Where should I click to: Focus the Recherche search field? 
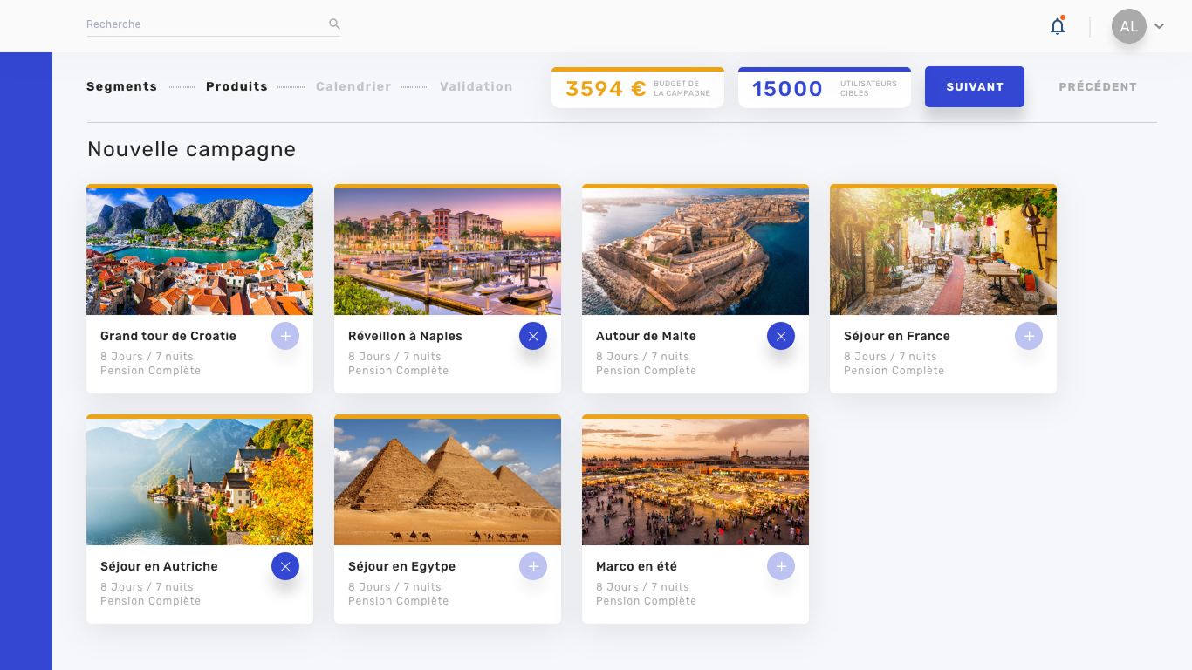coord(205,24)
